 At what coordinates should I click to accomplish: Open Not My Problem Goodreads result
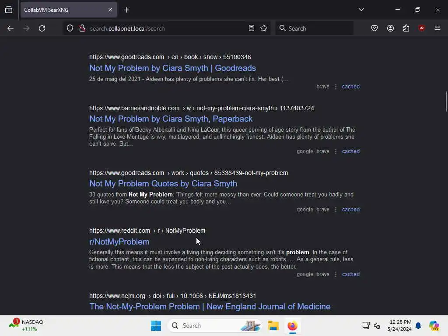[172, 68]
